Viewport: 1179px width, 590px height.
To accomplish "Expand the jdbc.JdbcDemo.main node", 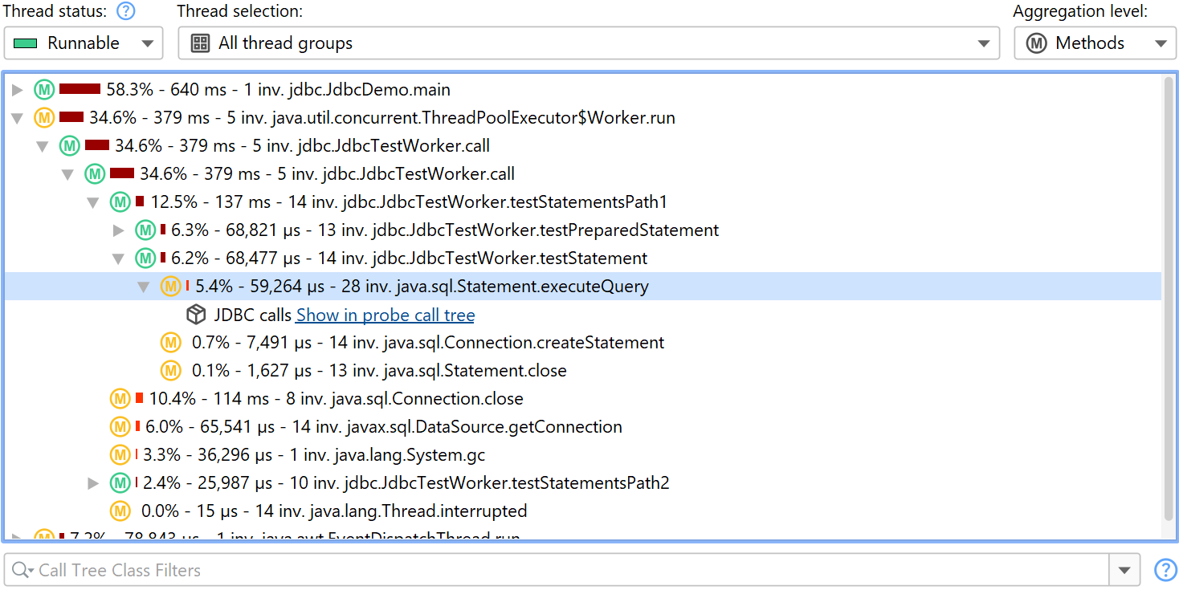I will [18, 90].
